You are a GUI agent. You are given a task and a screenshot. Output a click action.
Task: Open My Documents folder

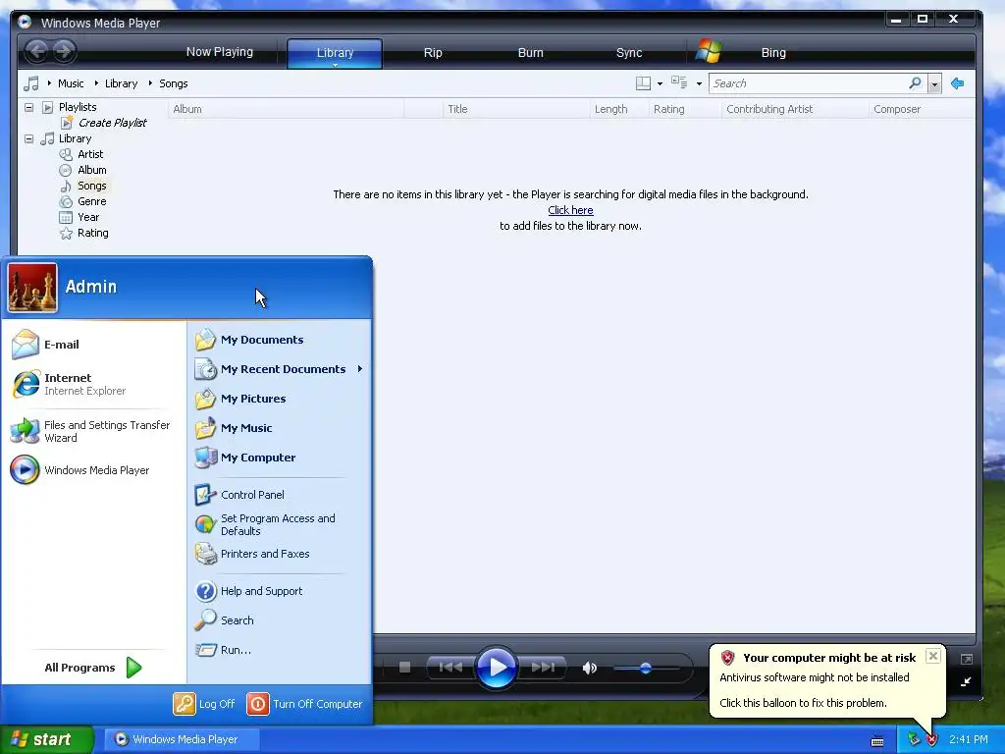[280, 340]
